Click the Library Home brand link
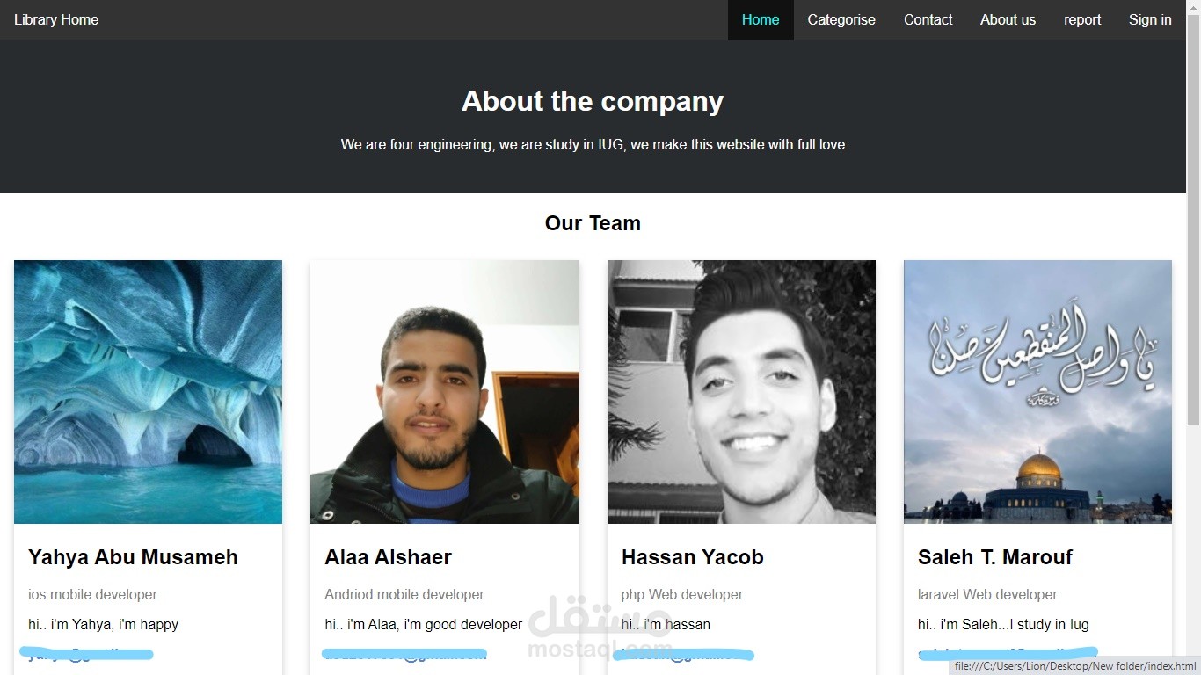The image size is (1201, 675). tap(56, 19)
